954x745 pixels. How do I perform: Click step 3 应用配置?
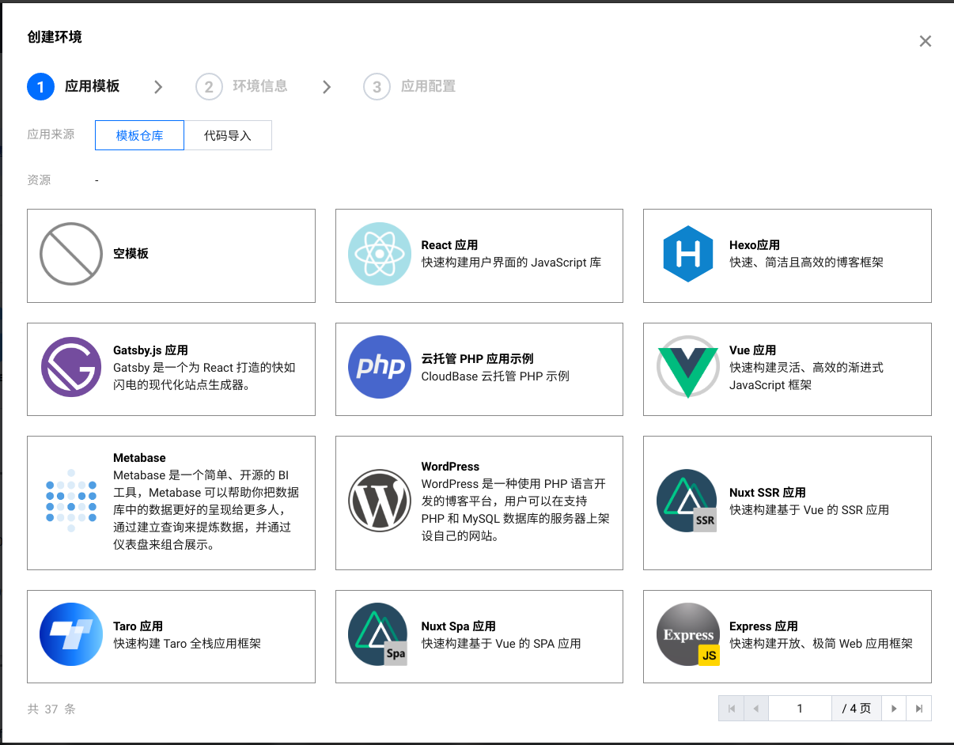[410, 86]
